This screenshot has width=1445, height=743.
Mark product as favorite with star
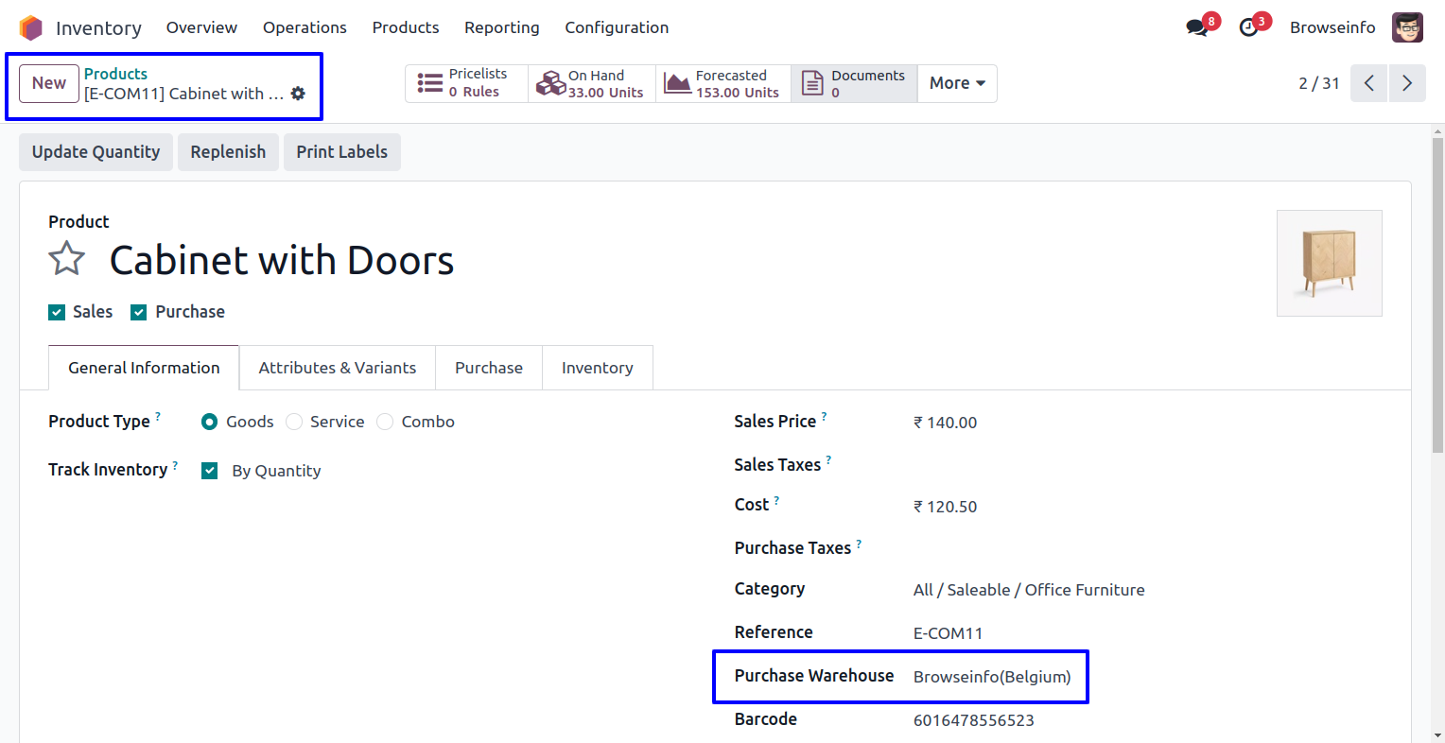coord(67,259)
